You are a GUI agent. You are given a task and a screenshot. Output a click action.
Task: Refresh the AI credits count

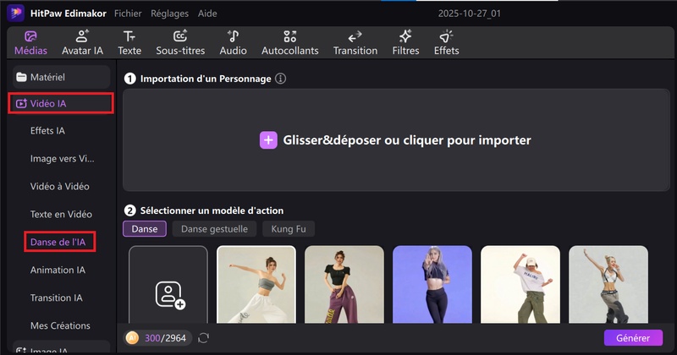pyautogui.click(x=203, y=338)
